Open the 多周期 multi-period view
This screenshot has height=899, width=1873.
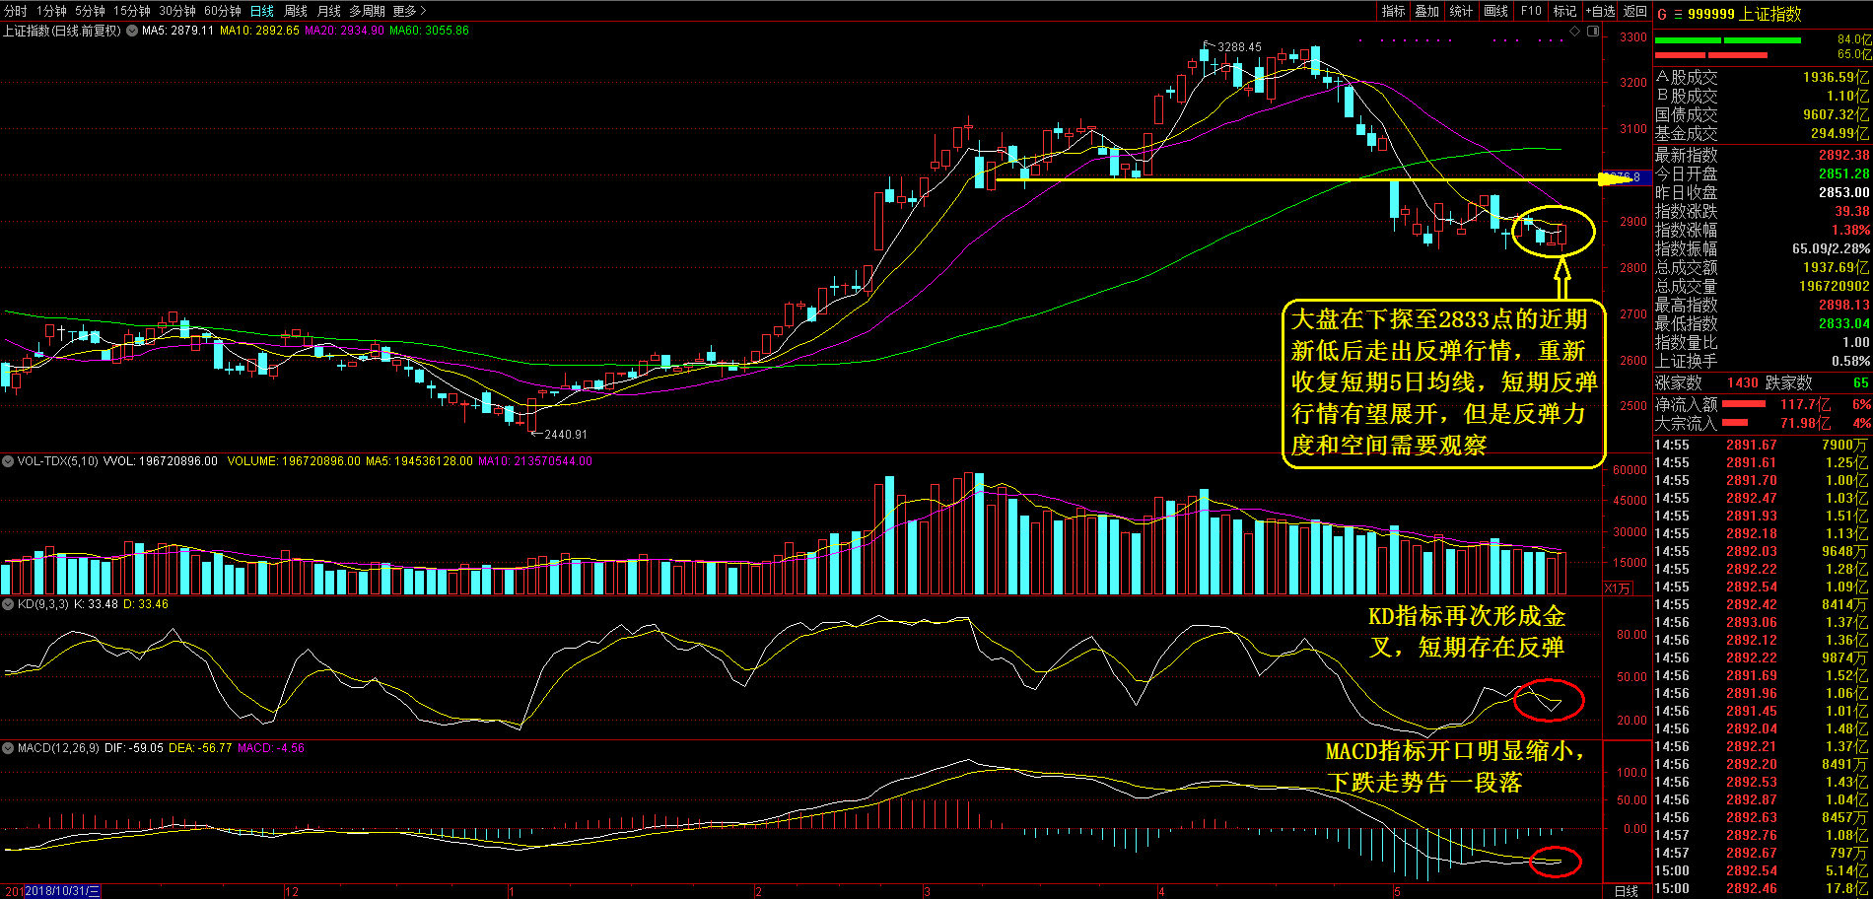point(367,11)
